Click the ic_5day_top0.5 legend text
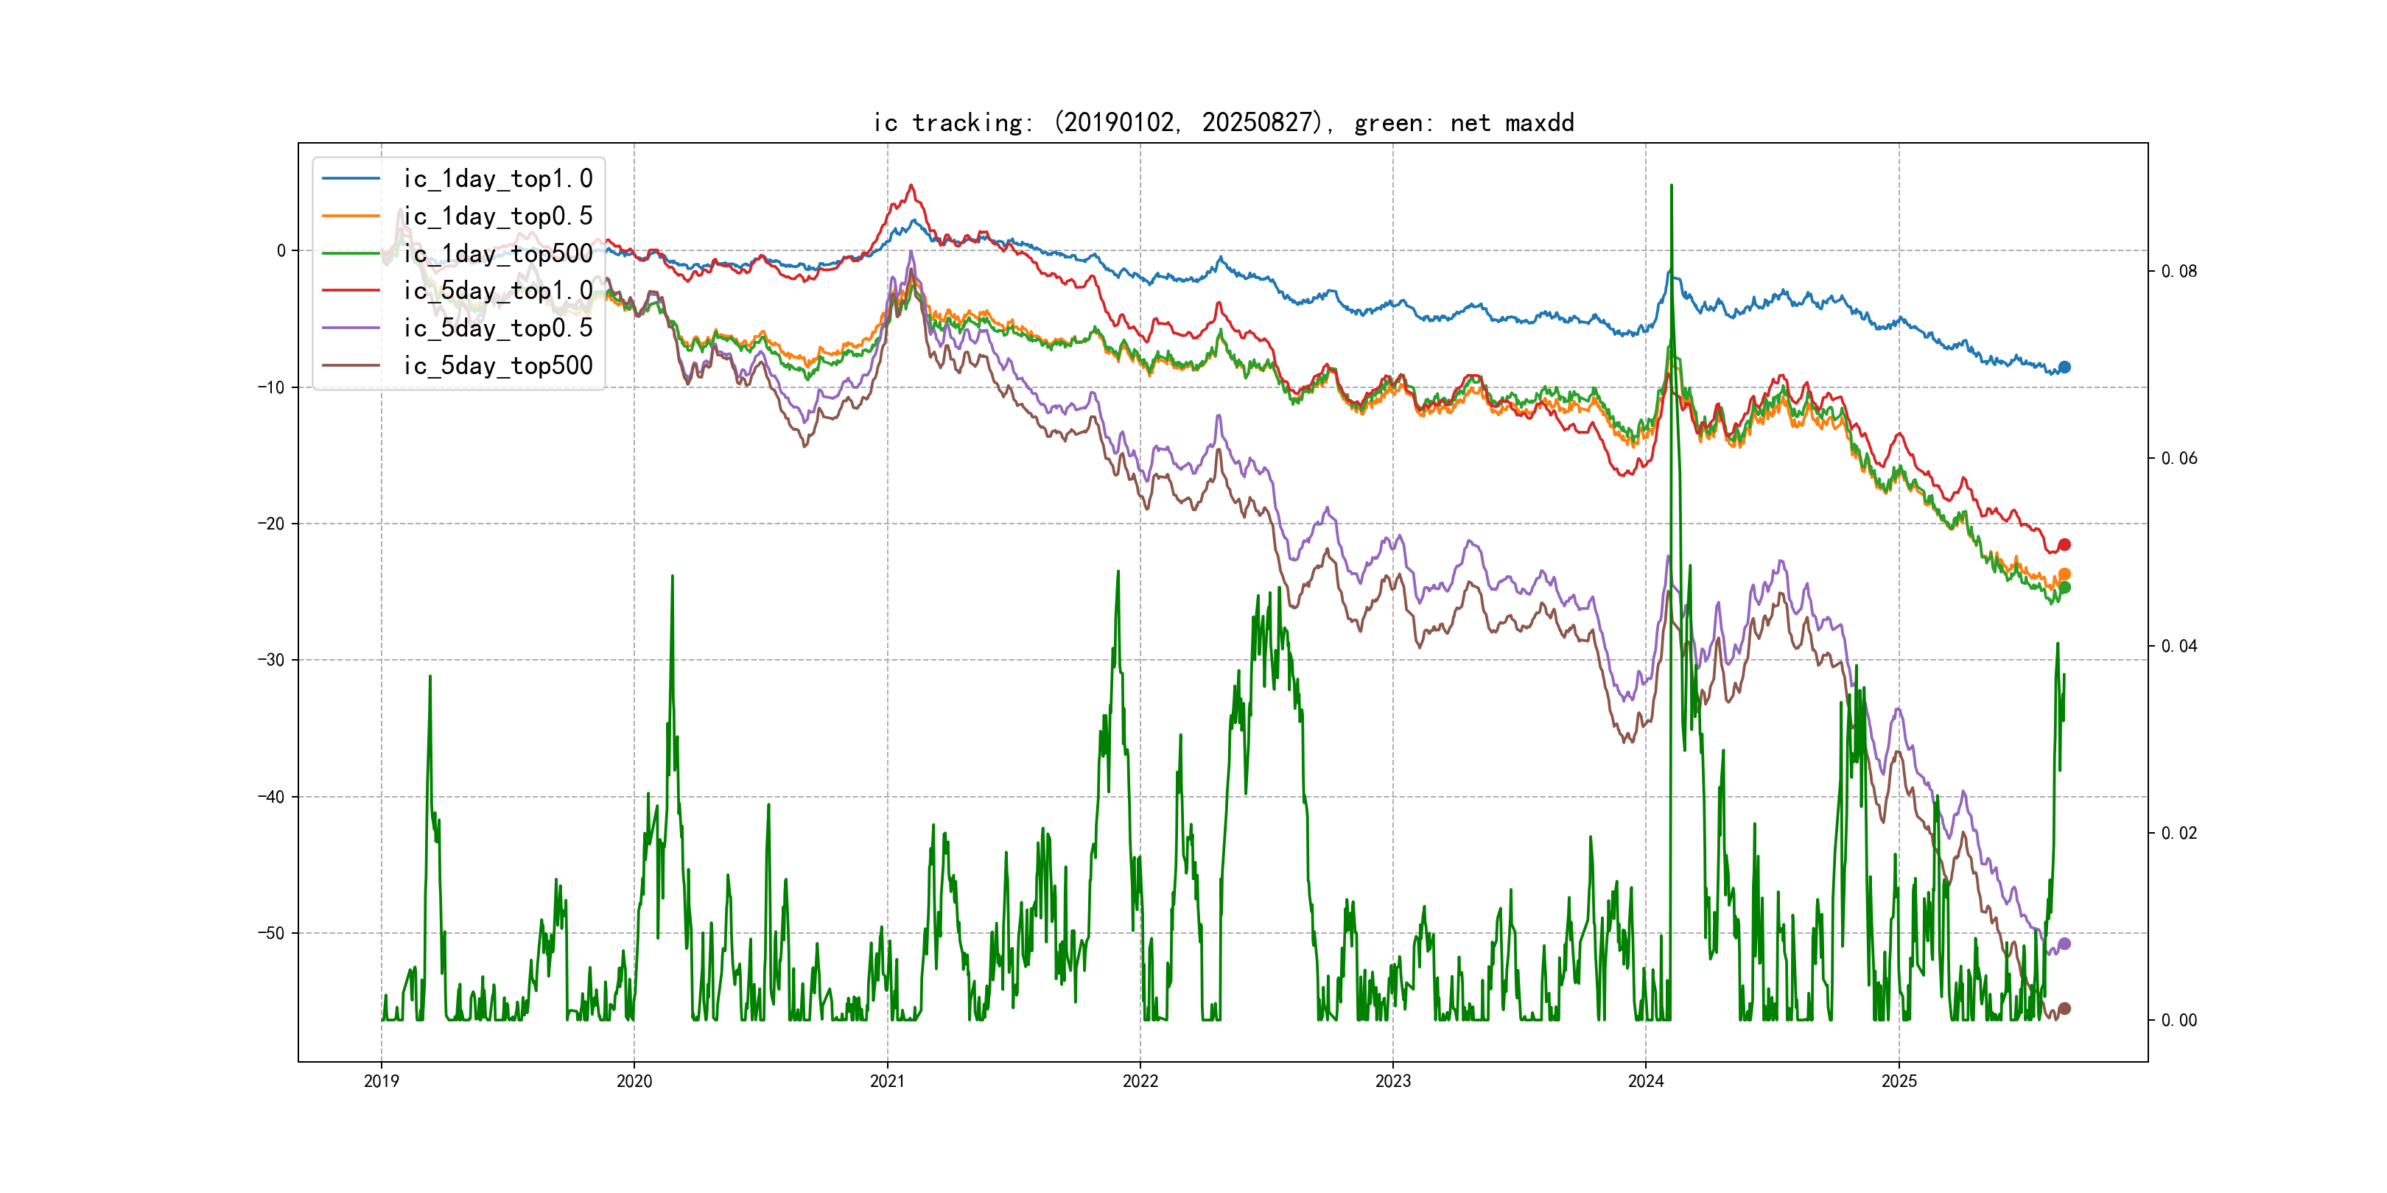The image size is (2387, 1193). (x=497, y=328)
